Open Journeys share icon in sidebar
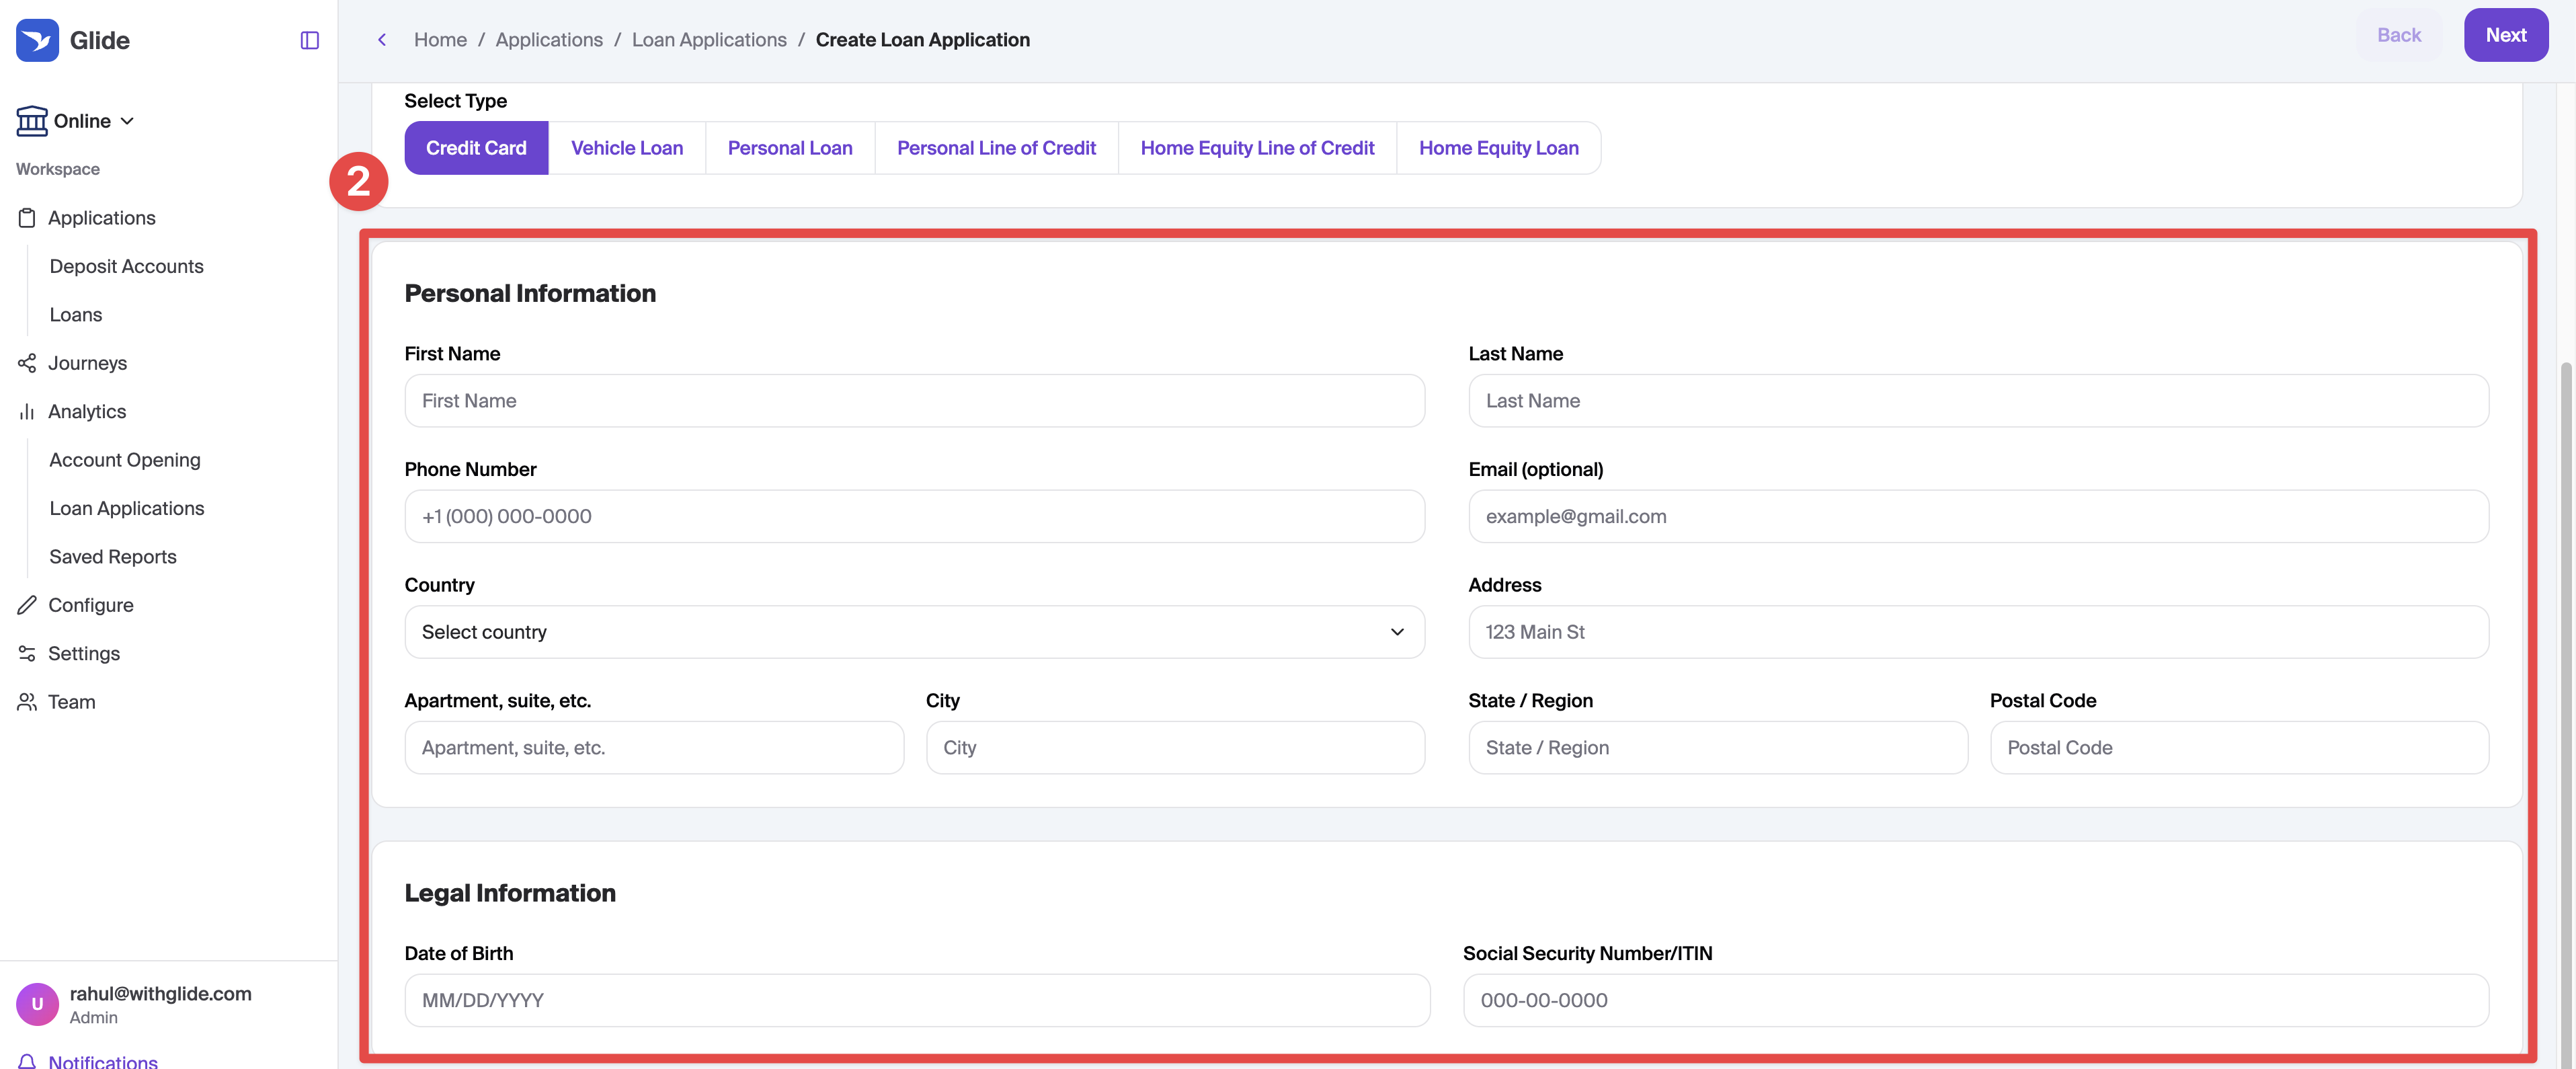 point(27,363)
